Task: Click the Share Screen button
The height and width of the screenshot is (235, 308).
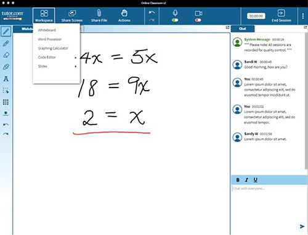Action: click(x=72, y=16)
